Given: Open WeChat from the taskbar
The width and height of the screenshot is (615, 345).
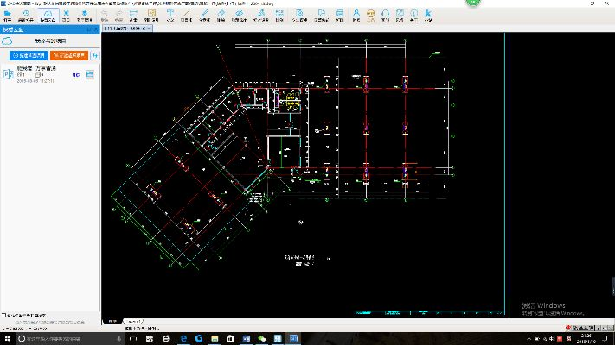Looking at the screenshot, I should pos(263,339).
